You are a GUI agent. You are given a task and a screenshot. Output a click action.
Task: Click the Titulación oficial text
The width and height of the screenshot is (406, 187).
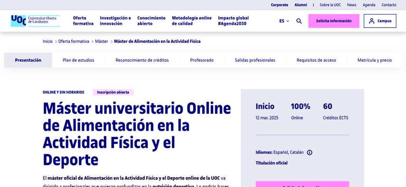pyautogui.click(x=272, y=163)
